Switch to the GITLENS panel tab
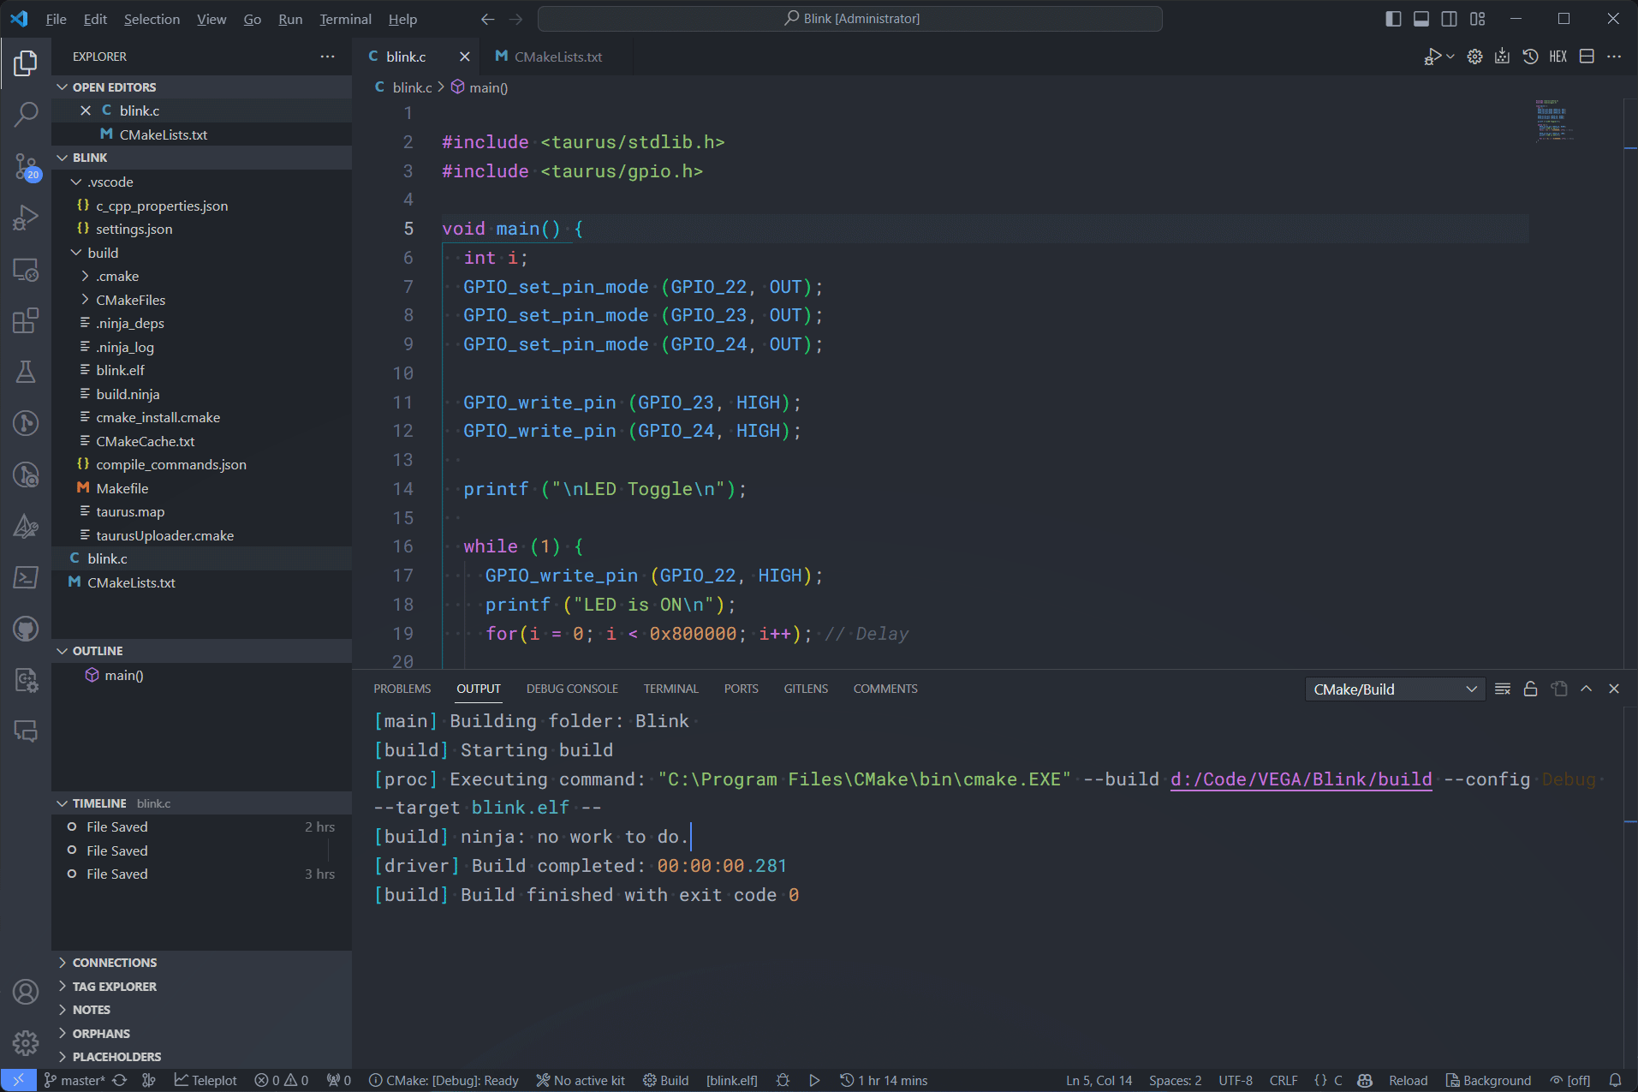This screenshot has width=1638, height=1092. coord(806,689)
